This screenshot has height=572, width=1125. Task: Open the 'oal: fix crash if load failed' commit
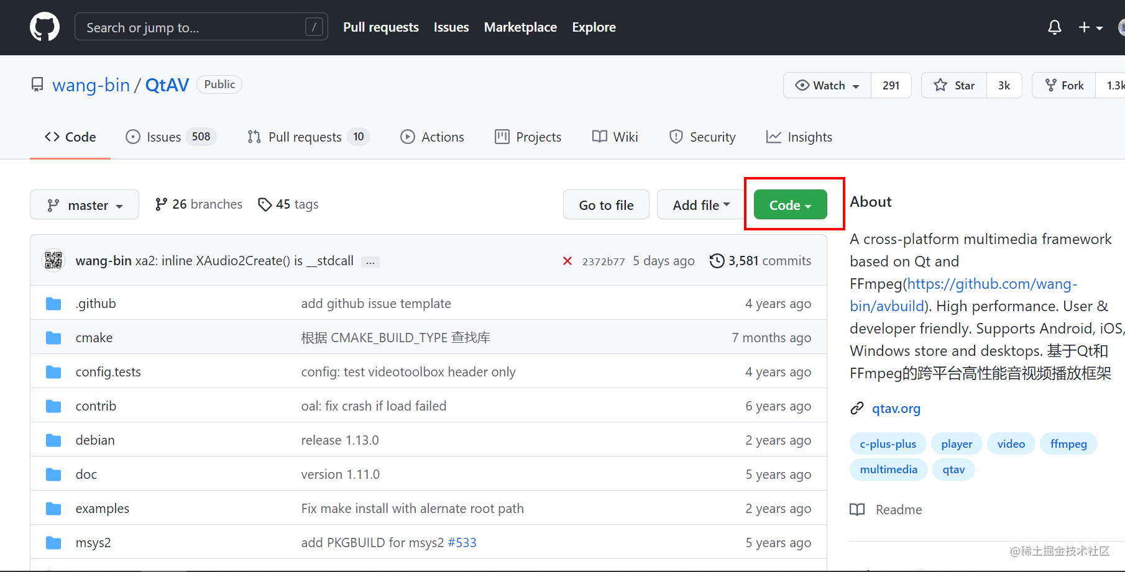(x=374, y=406)
